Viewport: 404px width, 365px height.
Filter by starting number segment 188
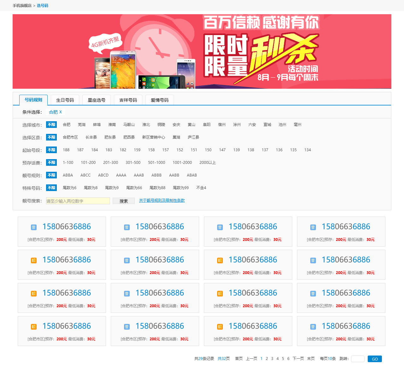pos(66,150)
